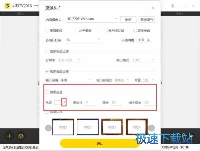Select the 相框4 frame thumbnail
The width and height of the screenshot is (200, 151).
point(137,127)
